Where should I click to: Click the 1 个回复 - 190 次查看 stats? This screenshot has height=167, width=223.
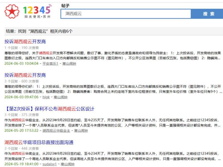coord(22,48)
